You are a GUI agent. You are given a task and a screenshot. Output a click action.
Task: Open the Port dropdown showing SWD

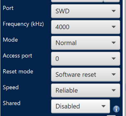pos(86,11)
